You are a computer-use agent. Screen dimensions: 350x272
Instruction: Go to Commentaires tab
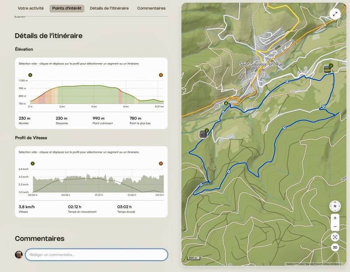coord(151,8)
